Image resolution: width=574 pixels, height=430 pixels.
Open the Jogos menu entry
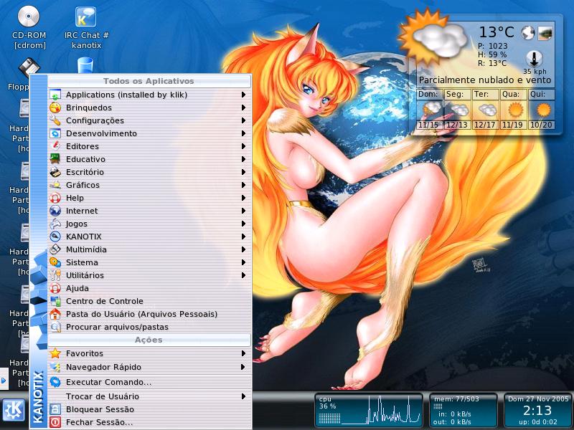click(x=149, y=224)
